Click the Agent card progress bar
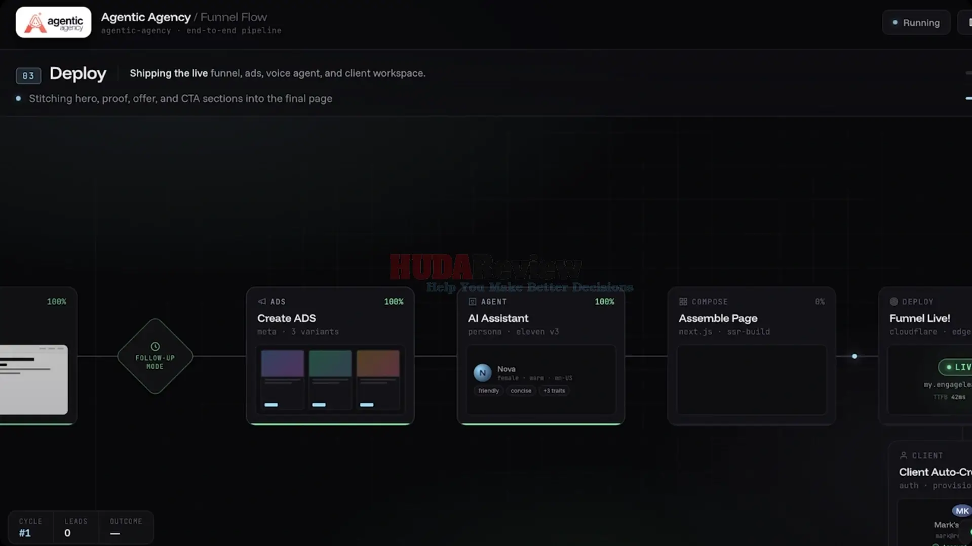972x546 pixels. (541, 424)
